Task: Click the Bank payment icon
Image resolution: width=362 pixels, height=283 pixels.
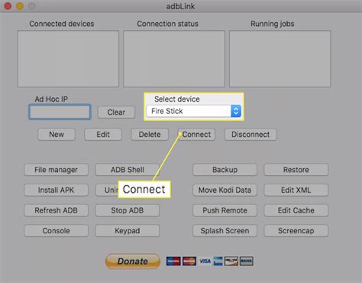Action: (247, 261)
